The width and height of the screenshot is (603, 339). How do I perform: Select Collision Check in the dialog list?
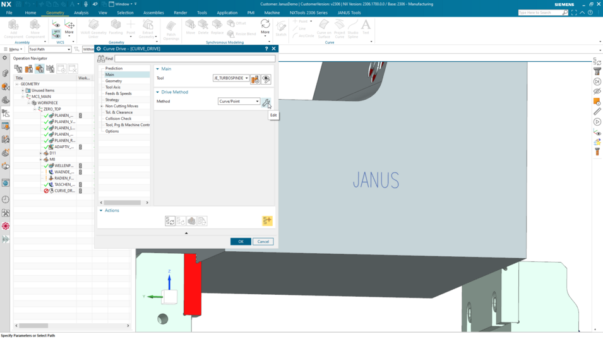[x=119, y=119]
